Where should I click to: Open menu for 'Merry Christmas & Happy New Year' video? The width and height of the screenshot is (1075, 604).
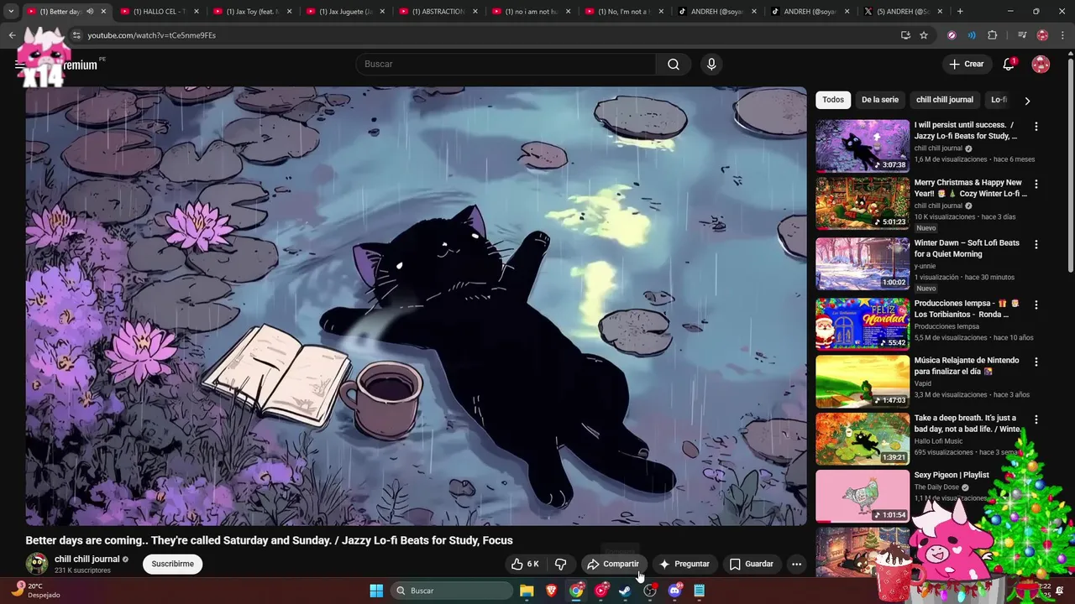click(1036, 184)
